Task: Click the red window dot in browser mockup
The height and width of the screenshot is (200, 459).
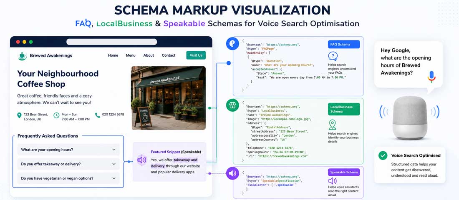Action: (x=18, y=42)
